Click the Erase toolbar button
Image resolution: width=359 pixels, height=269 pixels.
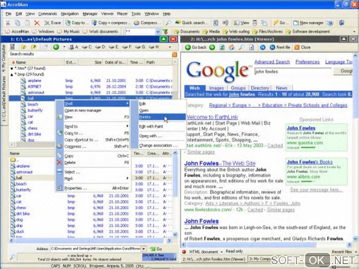click(x=53, y=23)
